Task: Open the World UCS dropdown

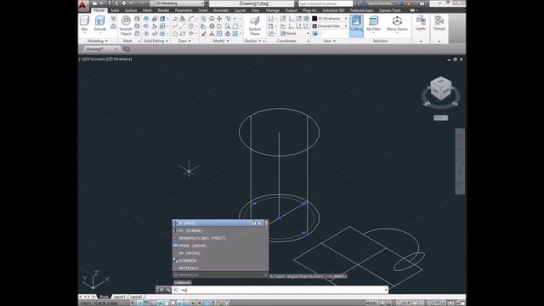Action: tap(295, 34)
